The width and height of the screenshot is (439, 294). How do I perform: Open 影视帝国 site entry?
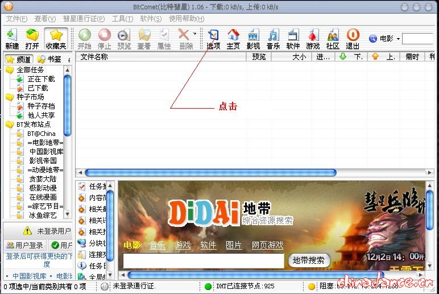[43, 161]
